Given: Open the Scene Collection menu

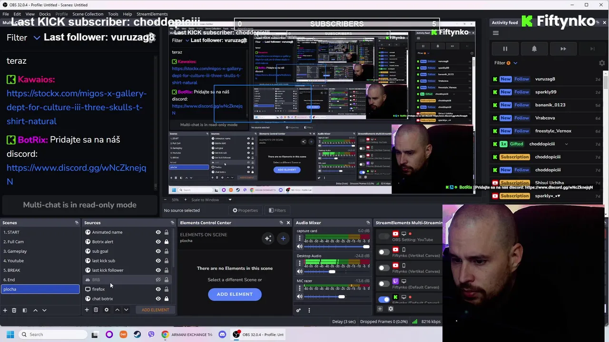Looking at the screenshot, I should [x=88, y=14].
